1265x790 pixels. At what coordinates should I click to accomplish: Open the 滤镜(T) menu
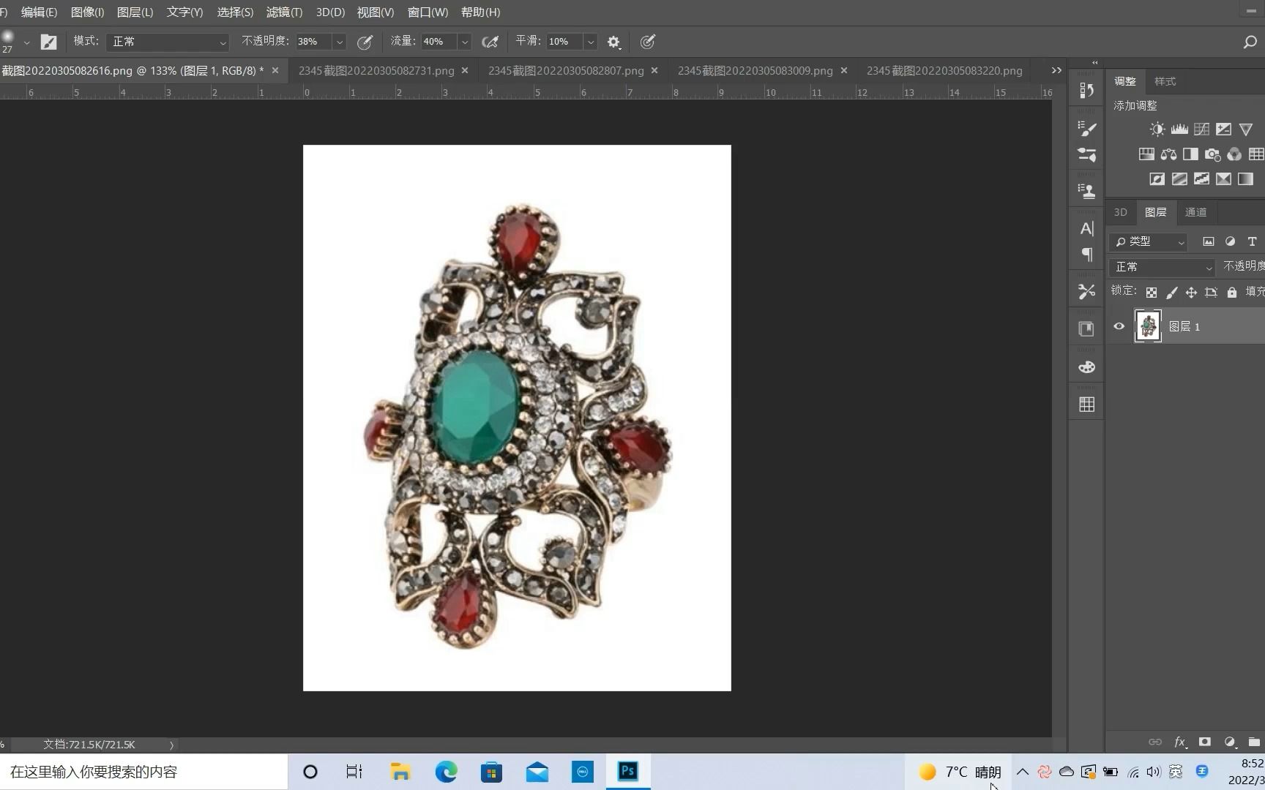[x=284, y=12]
